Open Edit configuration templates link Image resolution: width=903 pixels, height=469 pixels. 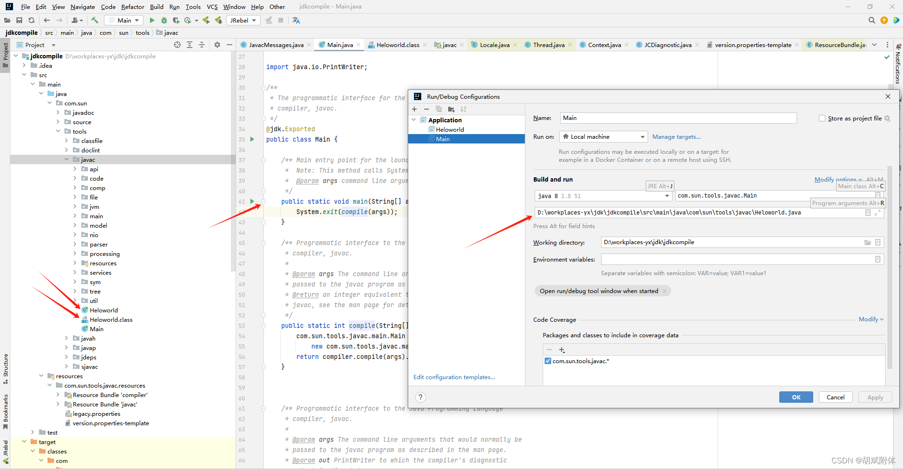pos(454,377)
